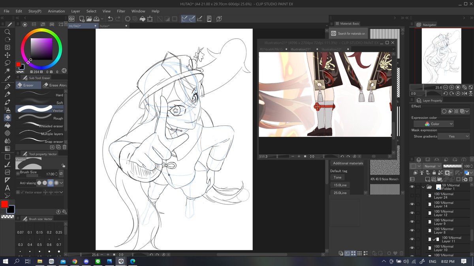Open the CLIP STUDIO help question icon
This screenshot has height=266, width=474.
pyautogui.click(x=219, y=19)
